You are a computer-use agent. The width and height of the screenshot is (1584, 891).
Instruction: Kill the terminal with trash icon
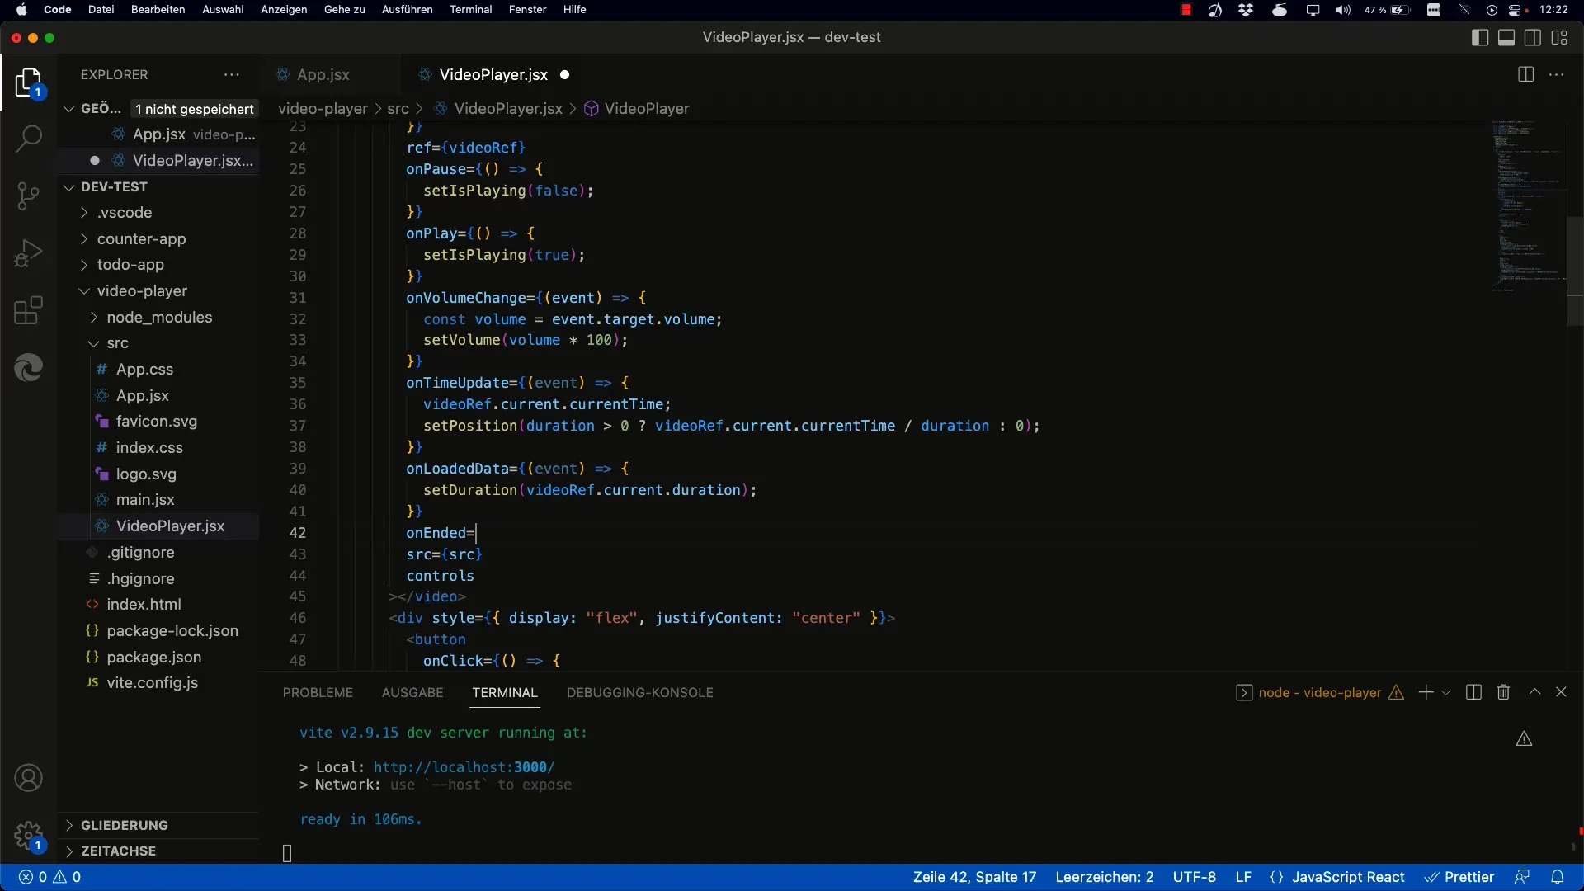click(1503, 692)
